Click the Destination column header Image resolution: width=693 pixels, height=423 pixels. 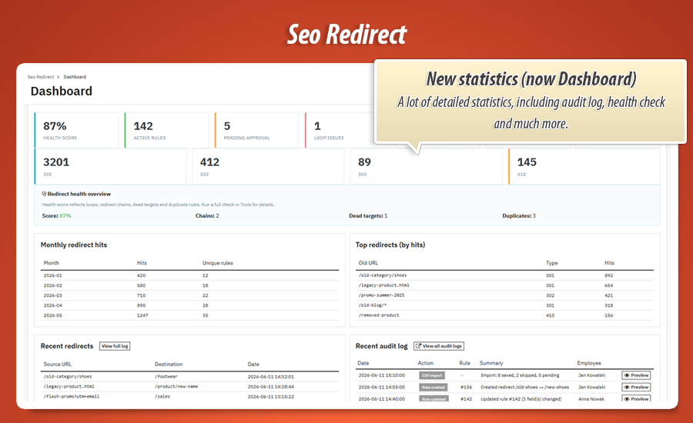(169, 365)
